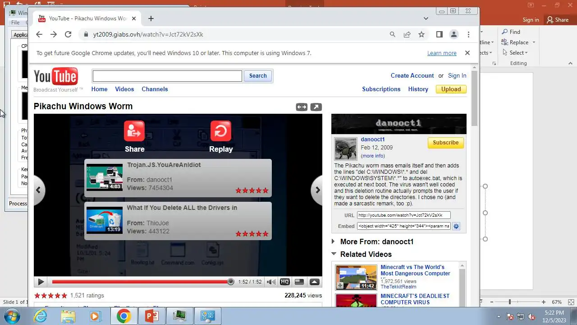
Task: Open the danooct1 uploader name link
Action: coord(373,139)
